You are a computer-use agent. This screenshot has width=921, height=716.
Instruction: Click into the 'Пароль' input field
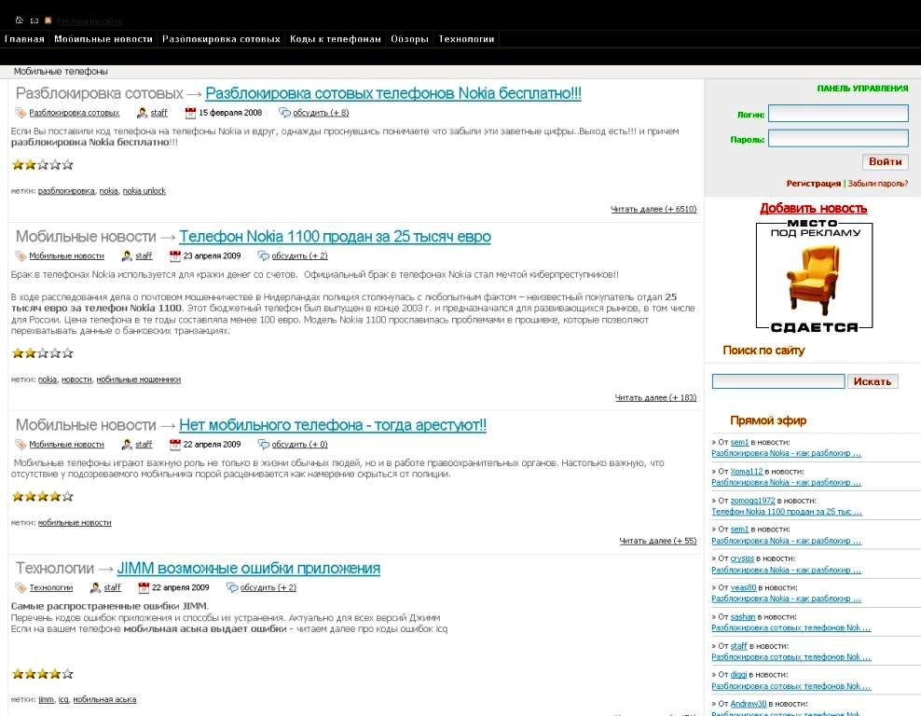tap(838, 139)
